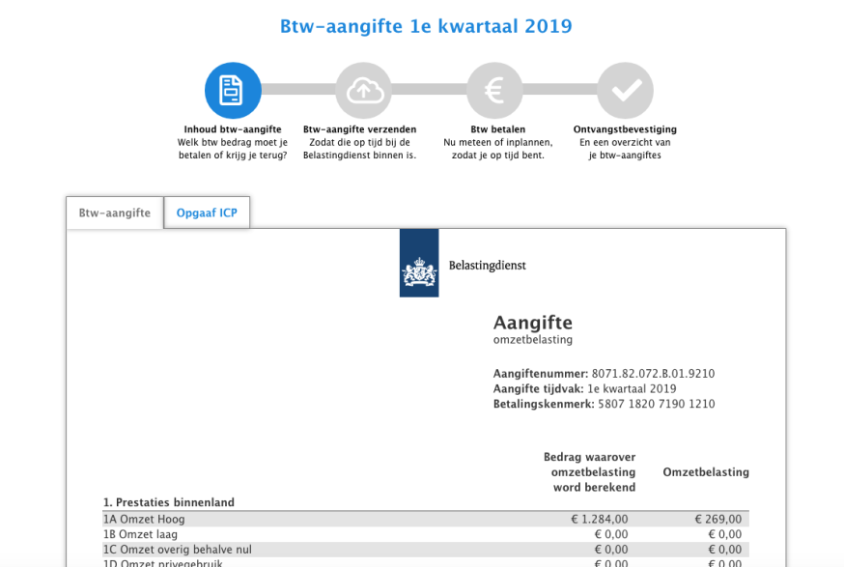The image size is (844, 567).
Task: Click the € 269,00 omzetbelasting amount
Action: [x=718, y=519]
